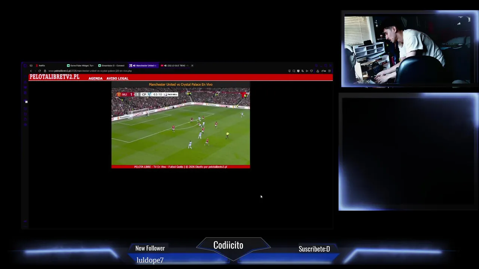Bookmark page with the heart icon

point(311,71)
